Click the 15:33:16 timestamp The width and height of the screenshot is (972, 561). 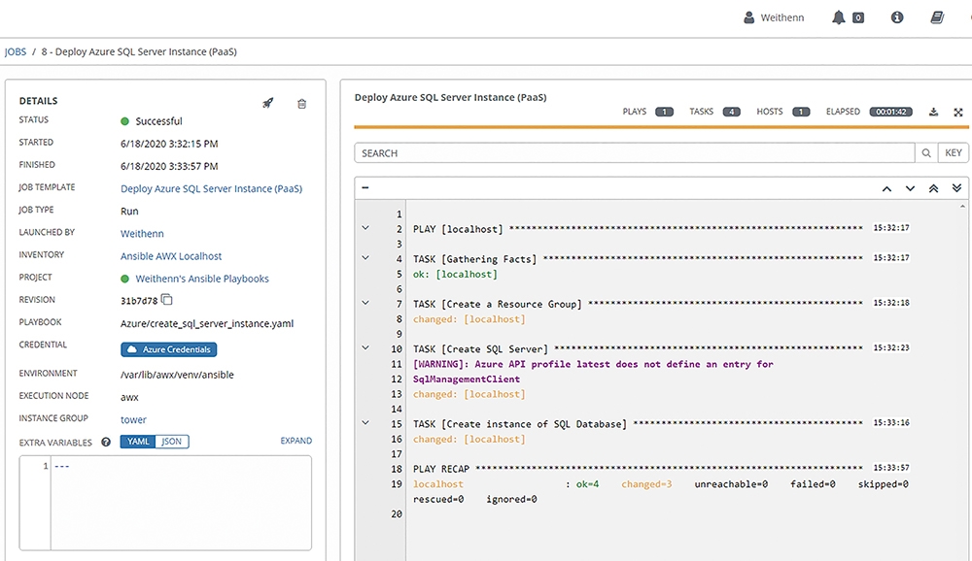(x=890, y=423)
